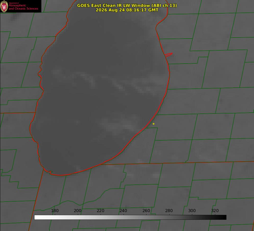Click the 320 label on the colorbar

pos(215,211)
